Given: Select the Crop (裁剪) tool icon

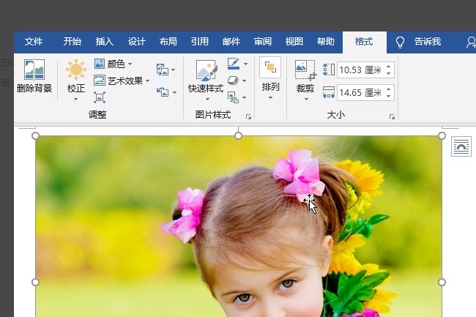Looking at the screenshot, I should (x=305, y=70).
